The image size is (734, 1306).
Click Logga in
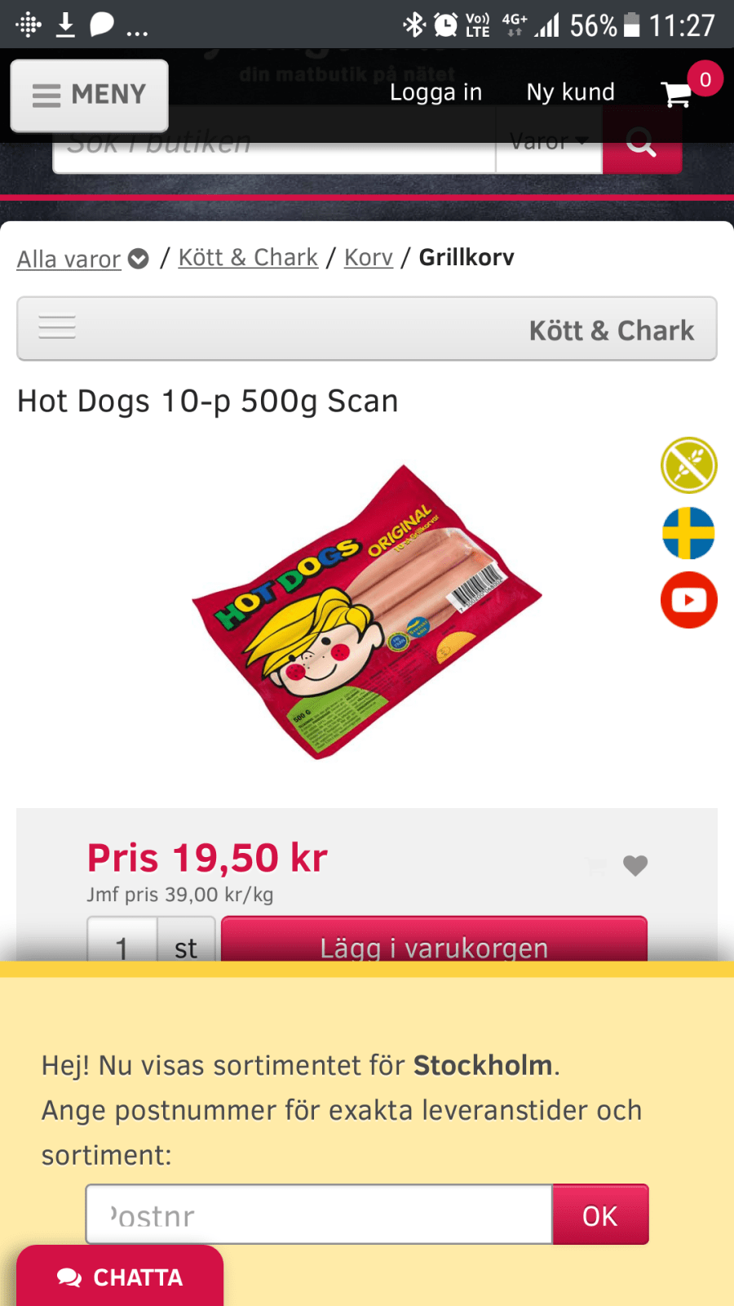[436, 92]
